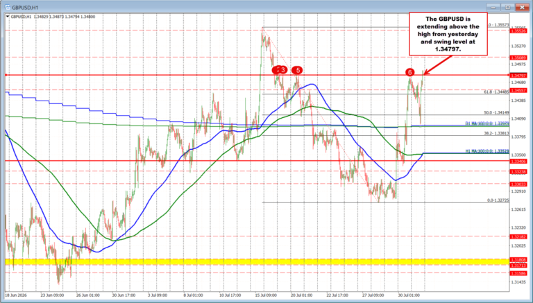533x303 pixels.
Task: Select the top Fibonacci label at 1.35573
Action: [499, 25]
